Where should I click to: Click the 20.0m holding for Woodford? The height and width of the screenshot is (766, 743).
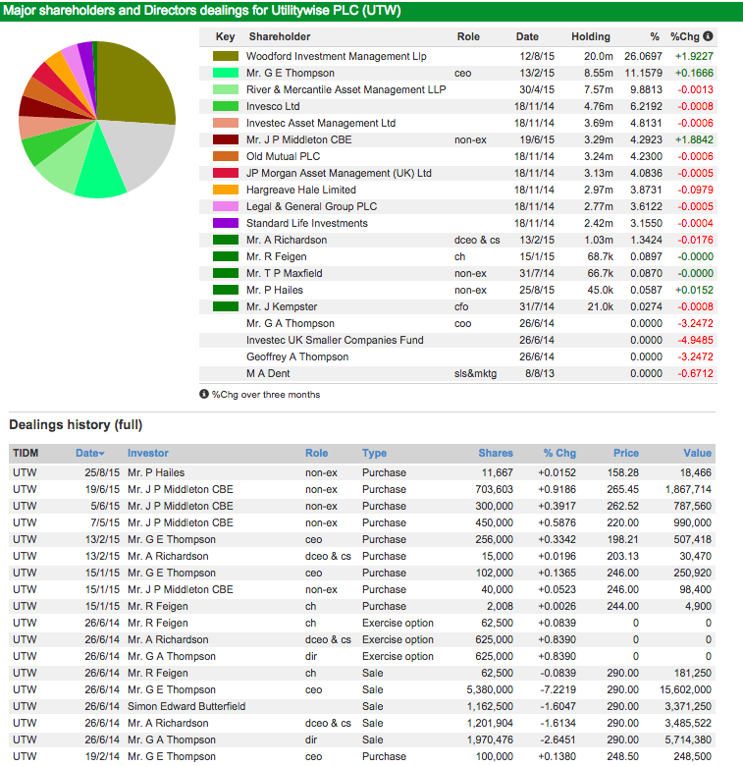click(599, 56)
